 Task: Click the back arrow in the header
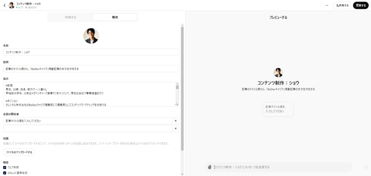click(4, 5)
